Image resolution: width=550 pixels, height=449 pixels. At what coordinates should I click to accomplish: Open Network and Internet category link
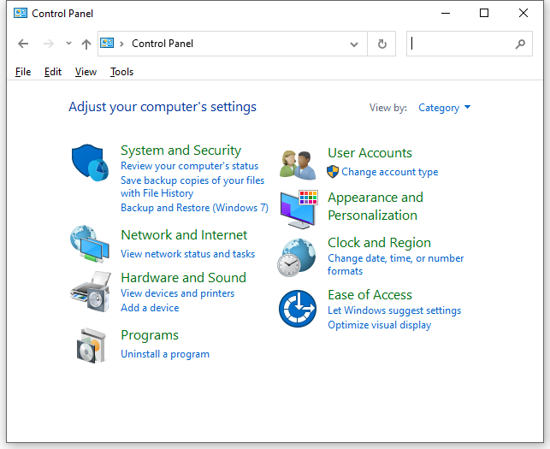coord(184,234)
